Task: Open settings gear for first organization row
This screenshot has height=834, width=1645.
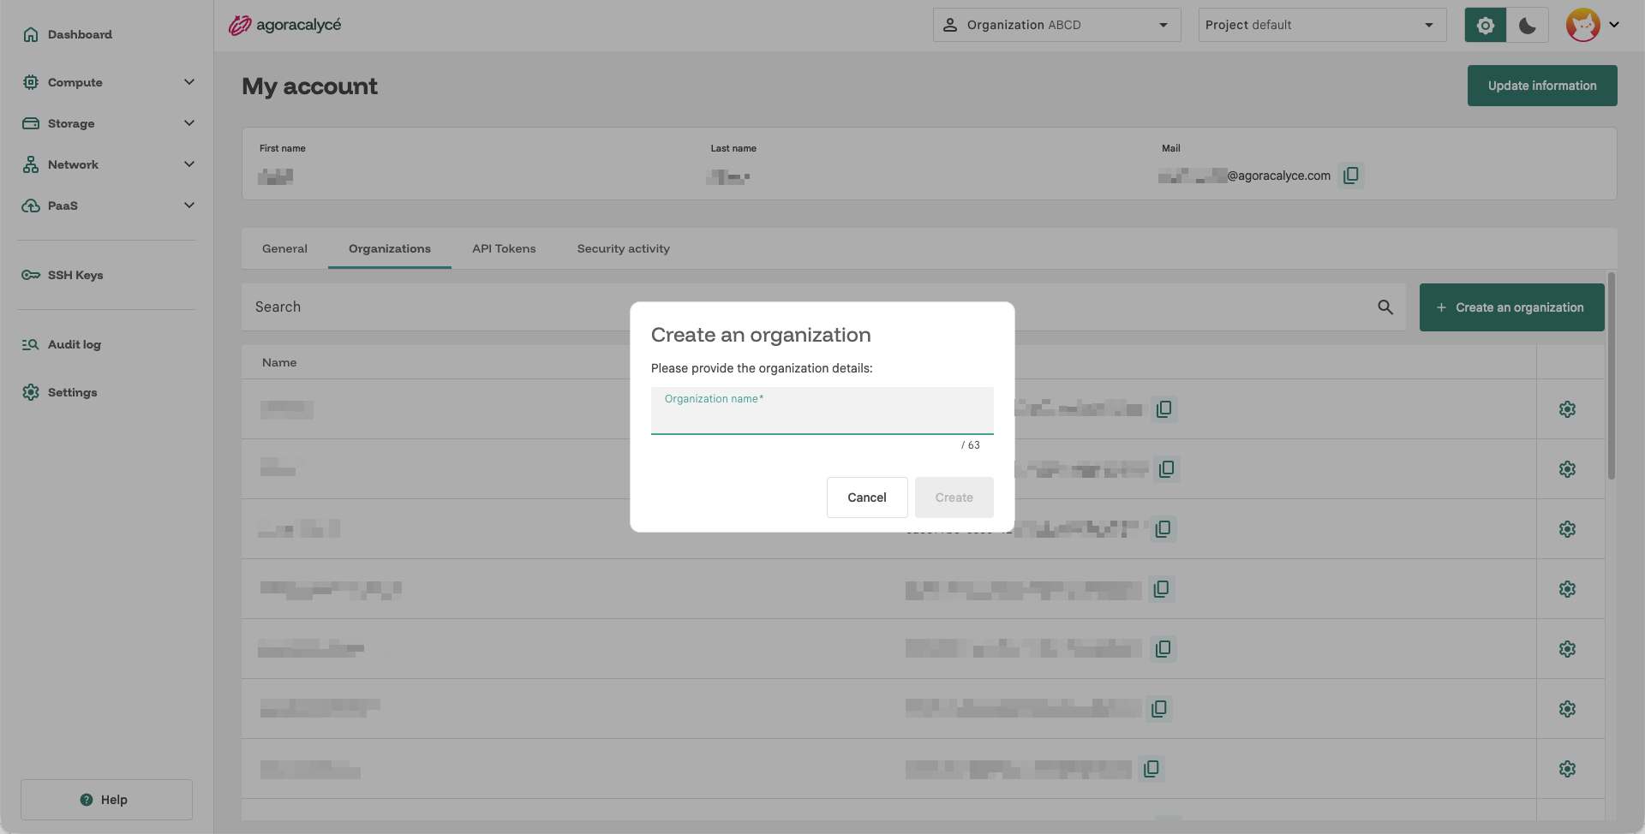Action: pos(1568,409)
